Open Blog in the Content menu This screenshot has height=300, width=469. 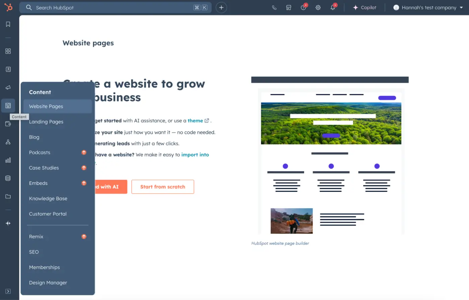tap(34, 137)
